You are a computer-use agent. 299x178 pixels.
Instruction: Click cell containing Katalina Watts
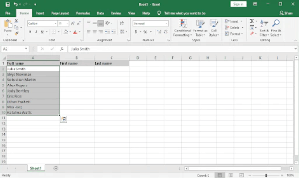click(x=33, y=112)
